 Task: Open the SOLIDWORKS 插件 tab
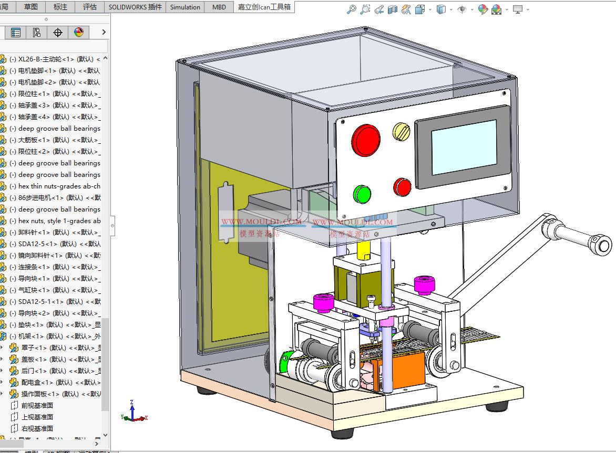(135, 7)
